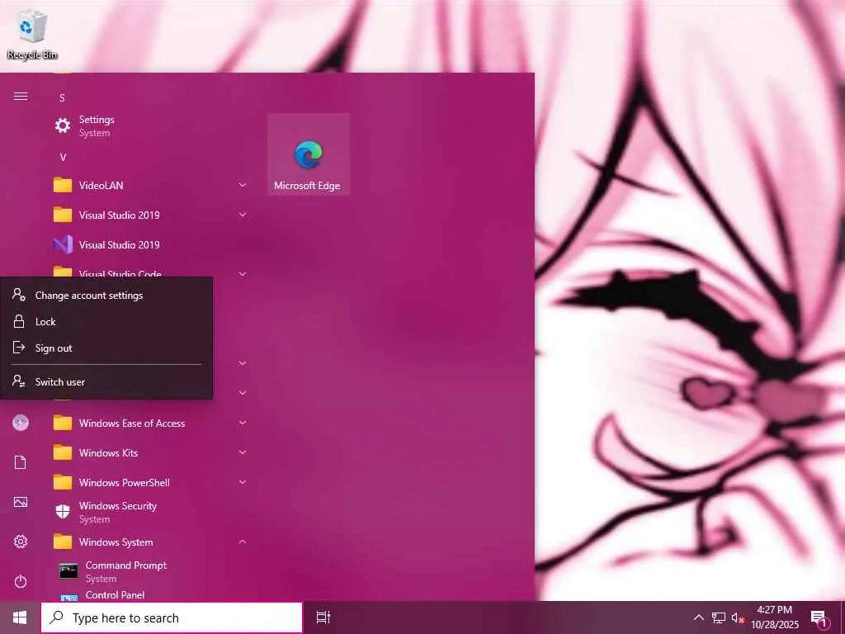Expand the Visual Studio 2019 folder
Screen dimensions: 845x634
click(150, 215)
